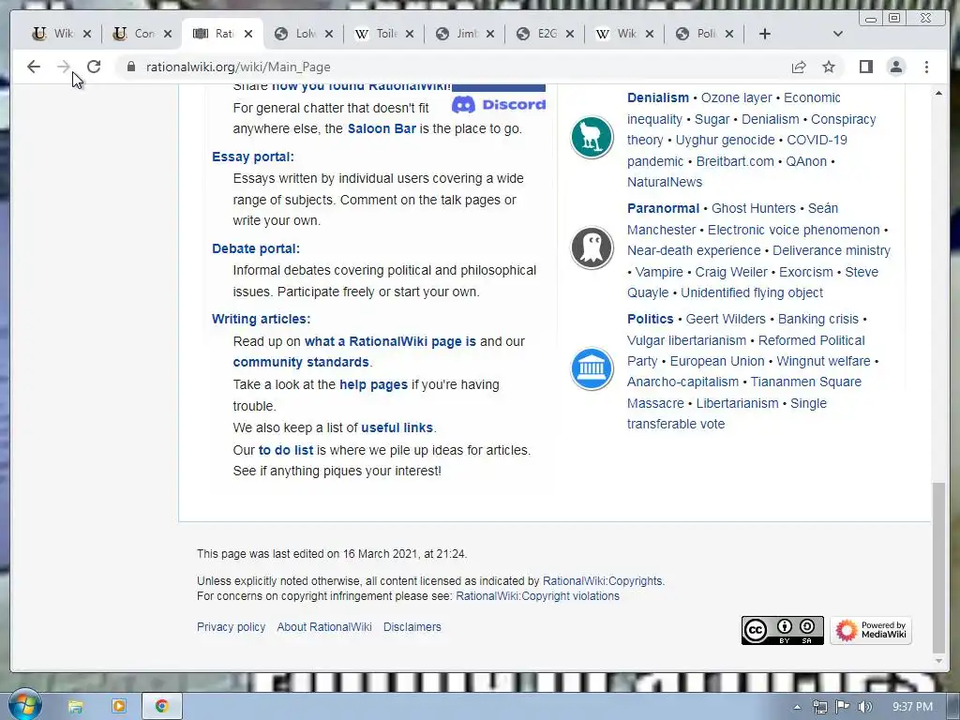This screenshot has height=720, width=960.
Task: Open RationalWiki:Copyright violations link
Action: [x=537, y=596]
